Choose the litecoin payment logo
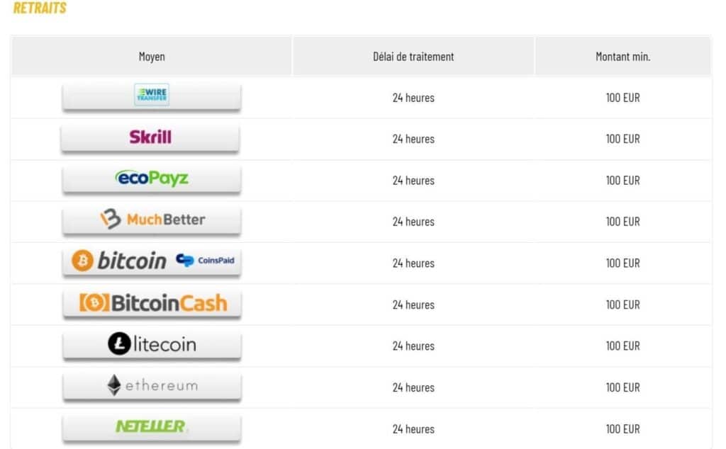The image size is (726, 449). (x=152, y=344)
